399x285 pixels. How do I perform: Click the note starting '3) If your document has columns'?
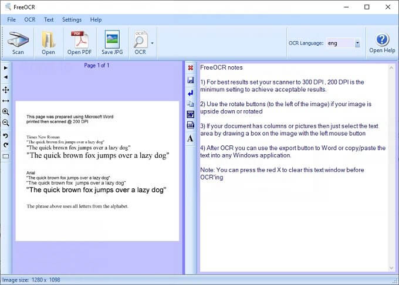click(x=289, y=130)
